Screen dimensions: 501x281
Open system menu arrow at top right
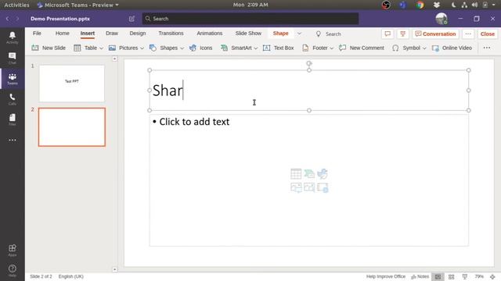(493, 5)
